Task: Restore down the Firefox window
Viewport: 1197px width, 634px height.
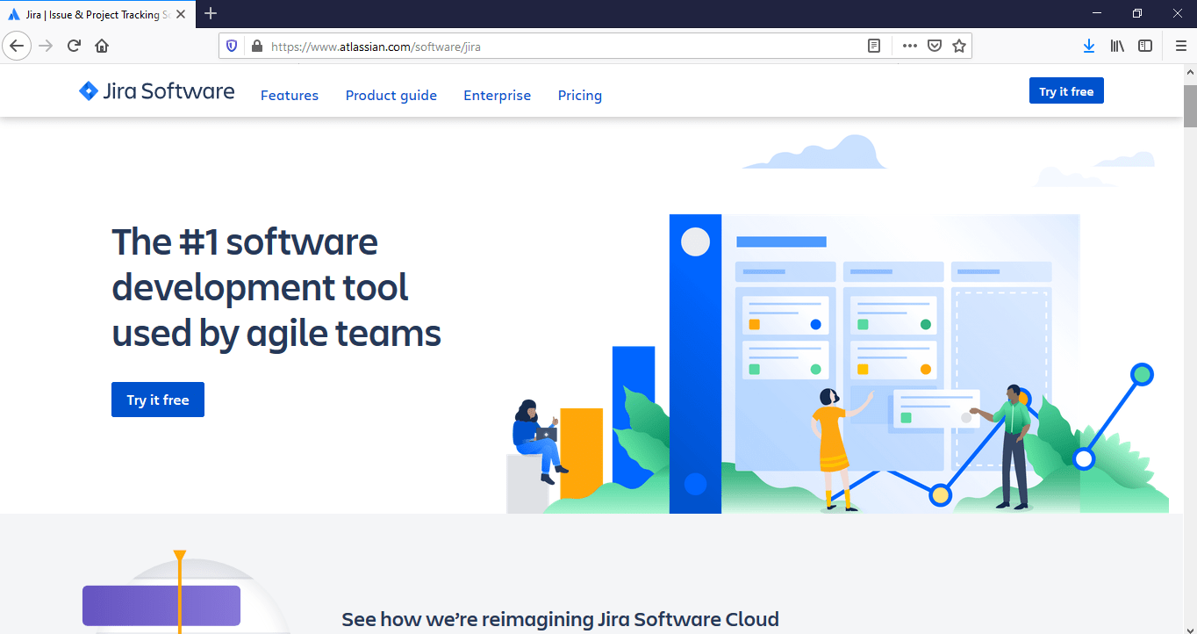Action: click(x=1137, y=13)
